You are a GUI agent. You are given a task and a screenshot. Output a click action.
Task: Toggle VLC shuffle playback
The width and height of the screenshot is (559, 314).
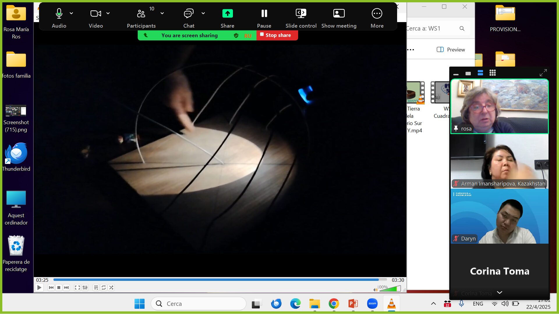pos(111,288)
